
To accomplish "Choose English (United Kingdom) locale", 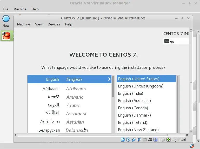I will [x=146, y=86].
